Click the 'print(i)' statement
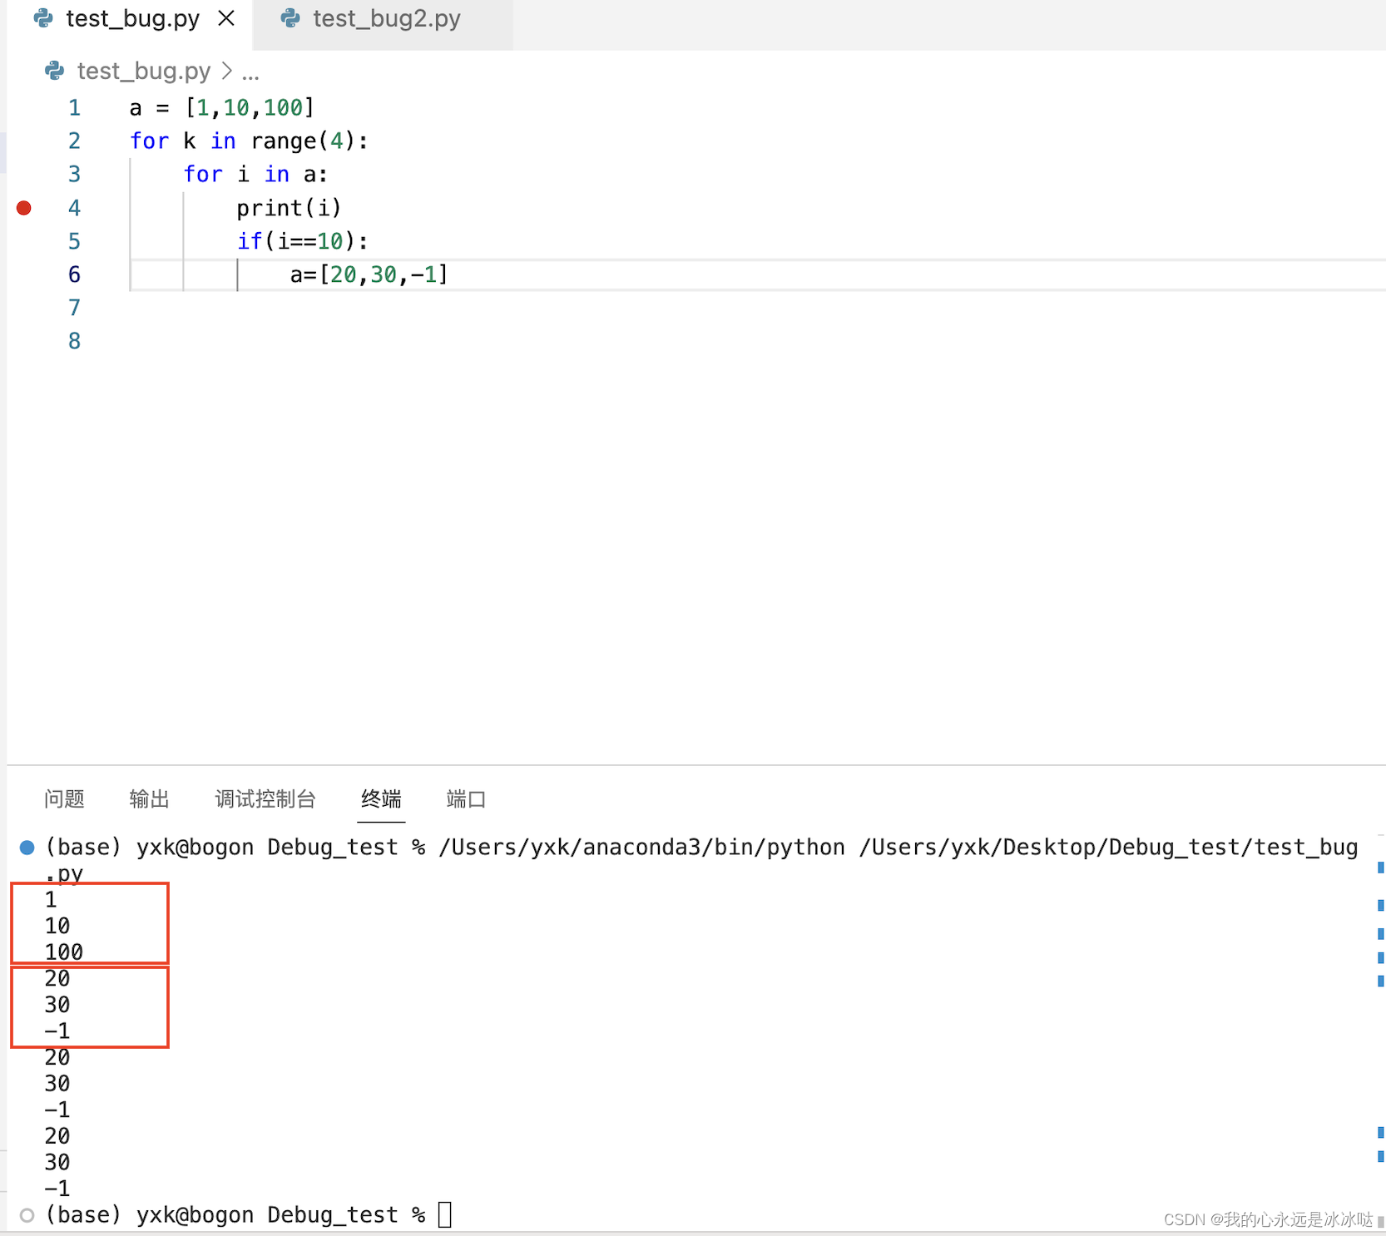Image resolution: width=1386 pixels, height=1236 pixels. (289, 208)
